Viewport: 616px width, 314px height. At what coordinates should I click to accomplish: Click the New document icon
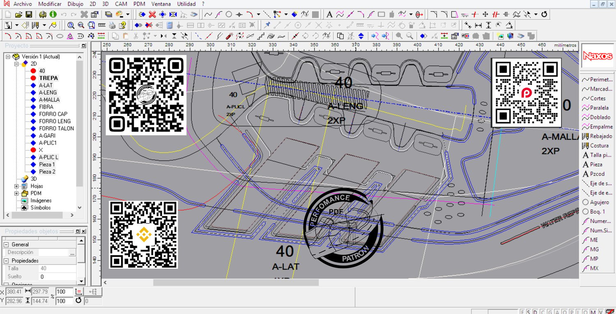click(x=8, y=14)
